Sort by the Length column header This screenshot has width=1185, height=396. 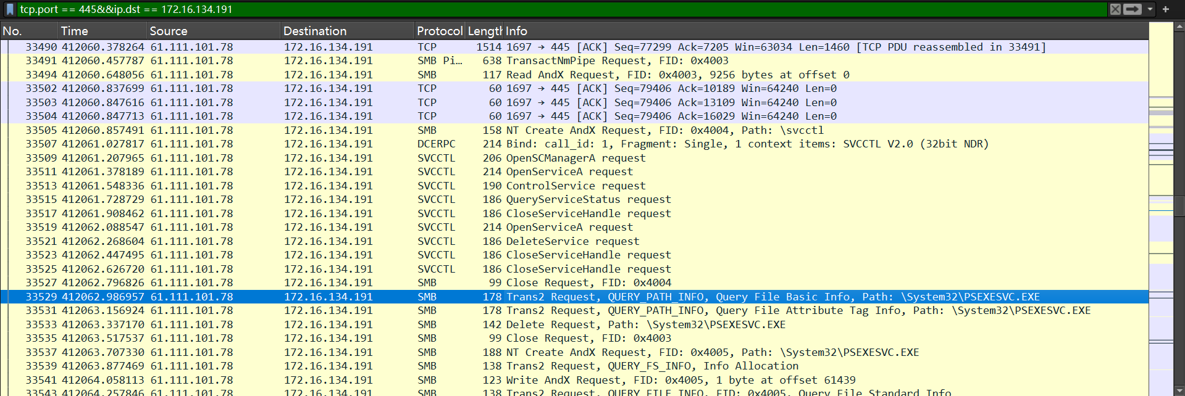484,31
